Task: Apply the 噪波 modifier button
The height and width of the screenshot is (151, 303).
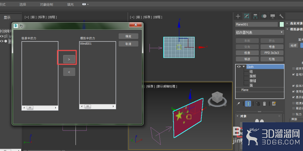Action: coord(247,59)
